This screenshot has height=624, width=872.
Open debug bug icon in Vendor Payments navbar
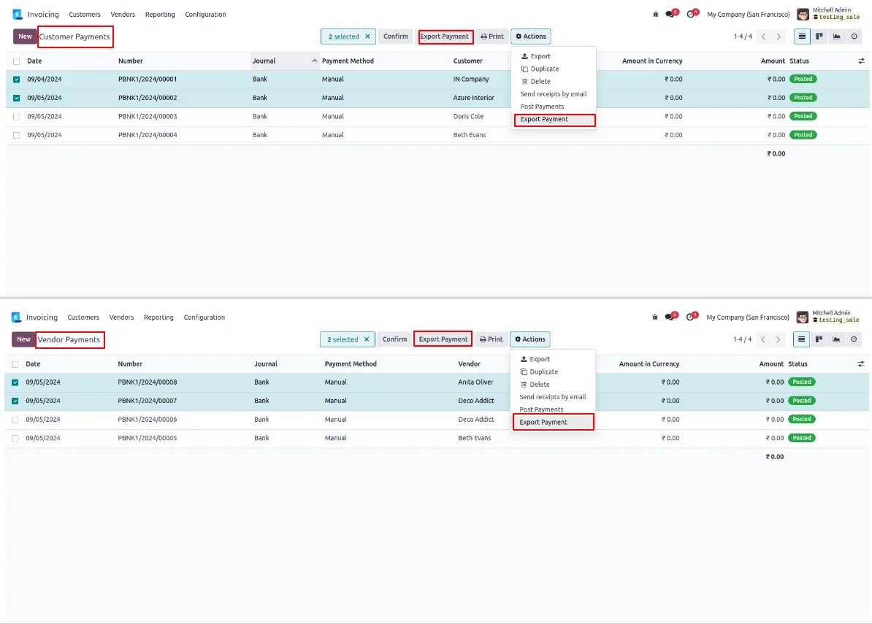[655, 317]
